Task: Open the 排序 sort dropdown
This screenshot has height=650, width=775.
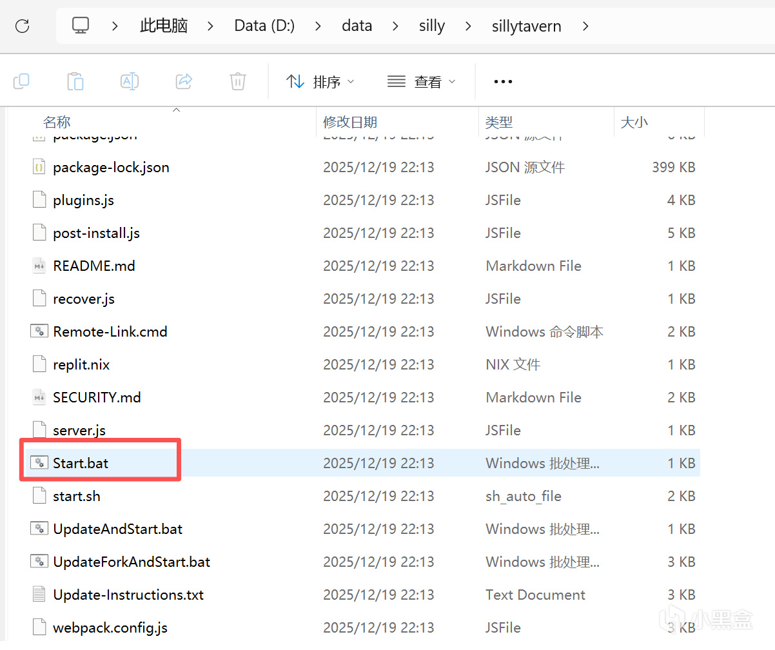Action: tap(320, 82)
